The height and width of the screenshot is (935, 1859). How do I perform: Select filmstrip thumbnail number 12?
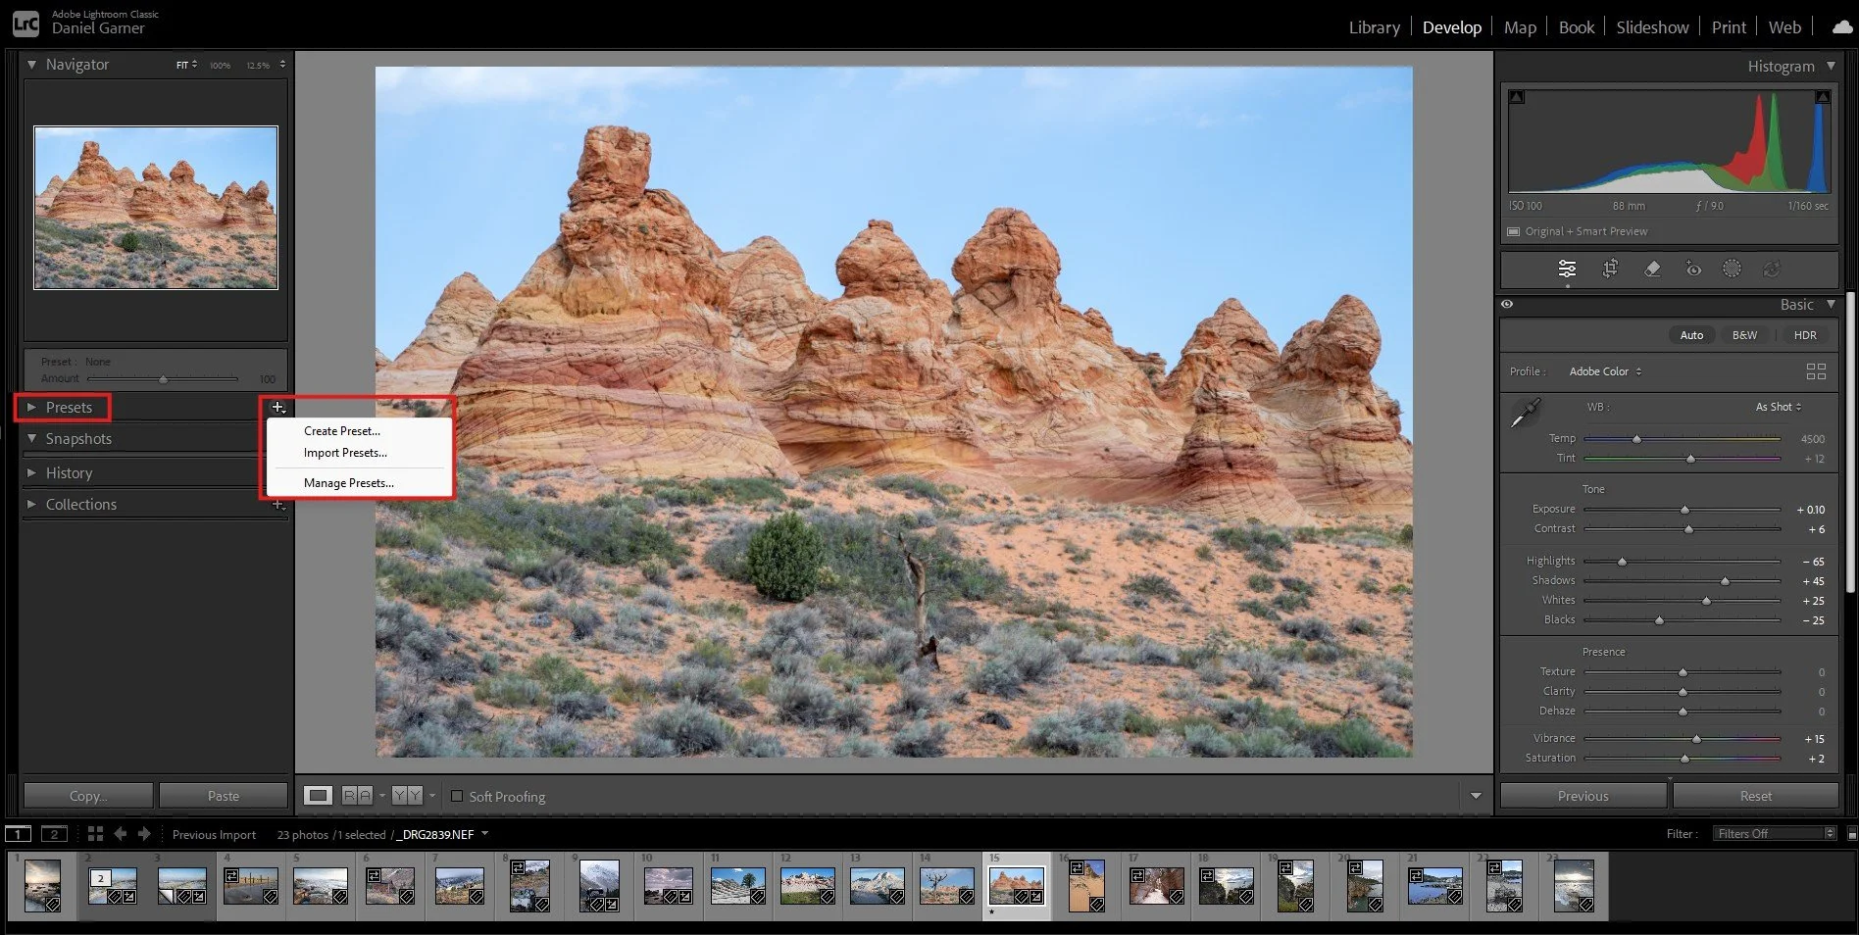point(807,885)
